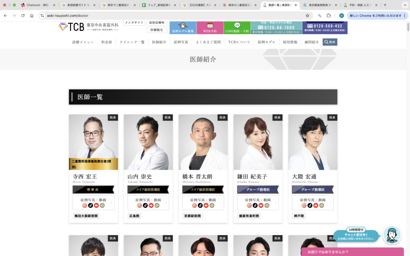Open the 診療メニュー navigation item
This screenshot has height=256, width=410.
[83, 42]
